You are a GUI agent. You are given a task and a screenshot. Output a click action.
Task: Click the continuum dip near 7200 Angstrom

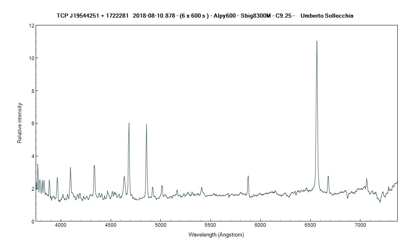pos(379,201)
